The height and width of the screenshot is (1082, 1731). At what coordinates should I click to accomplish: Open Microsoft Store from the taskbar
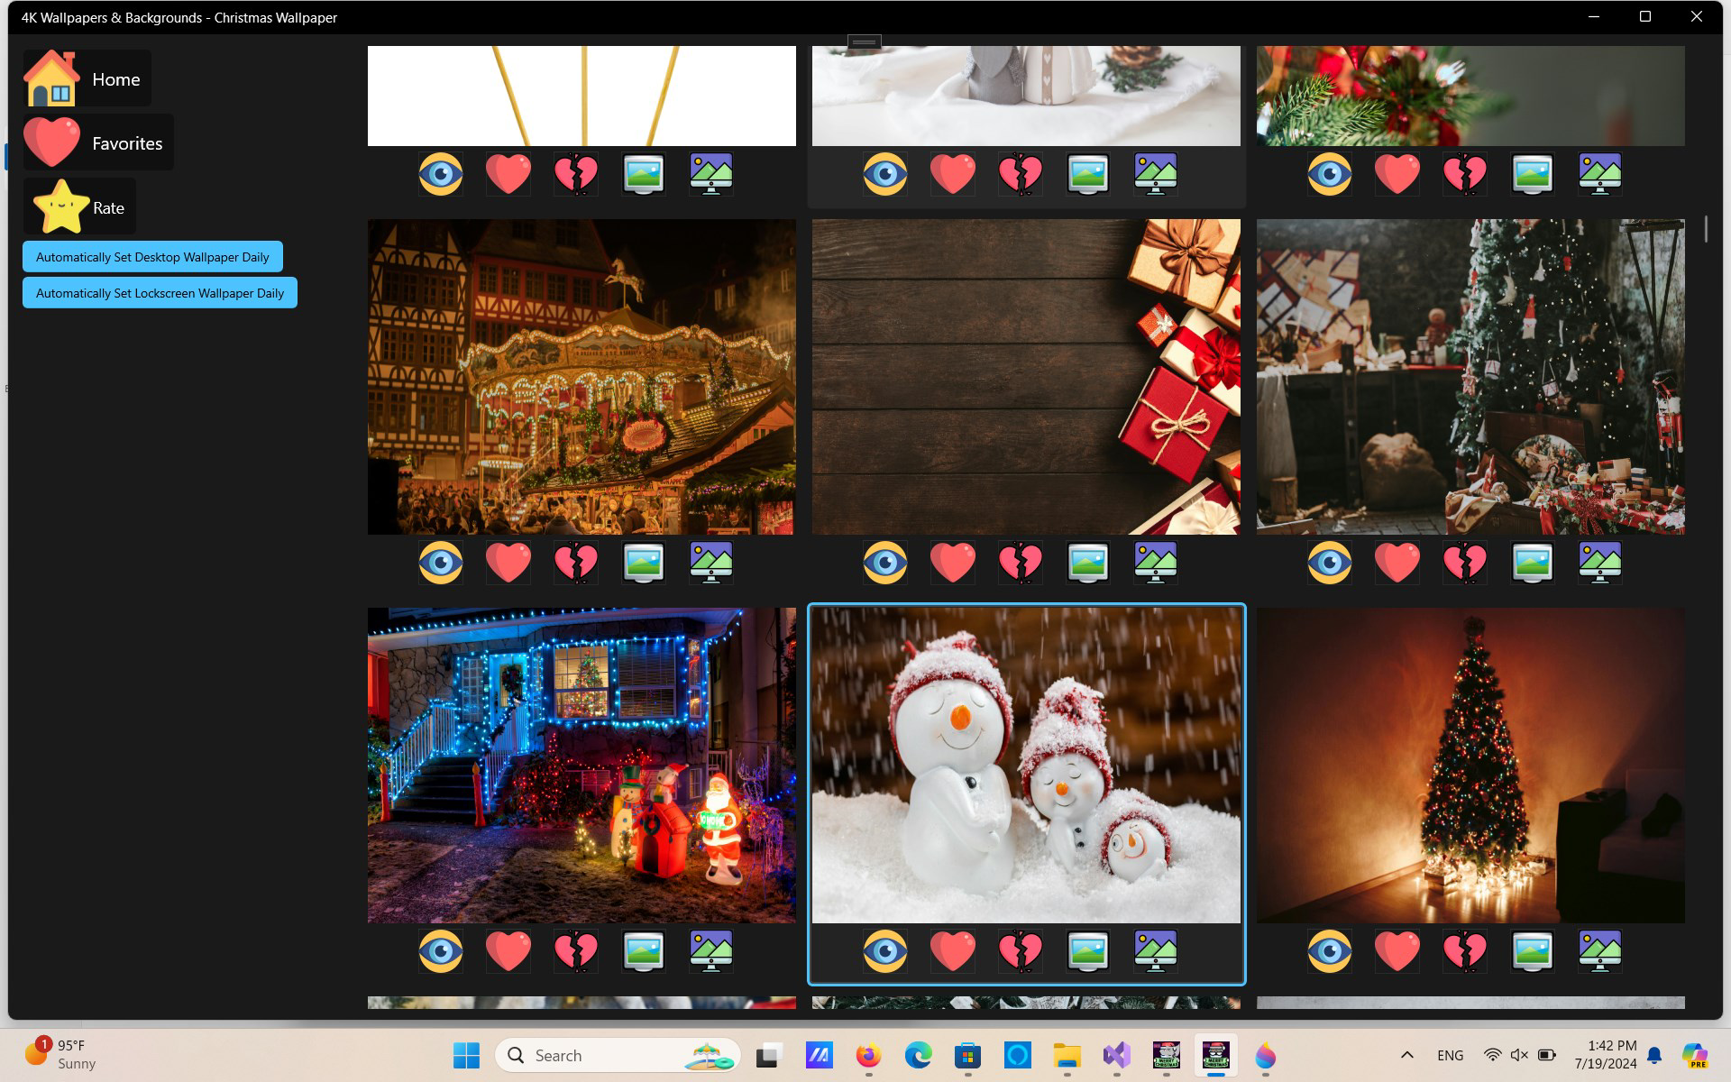967,1055
